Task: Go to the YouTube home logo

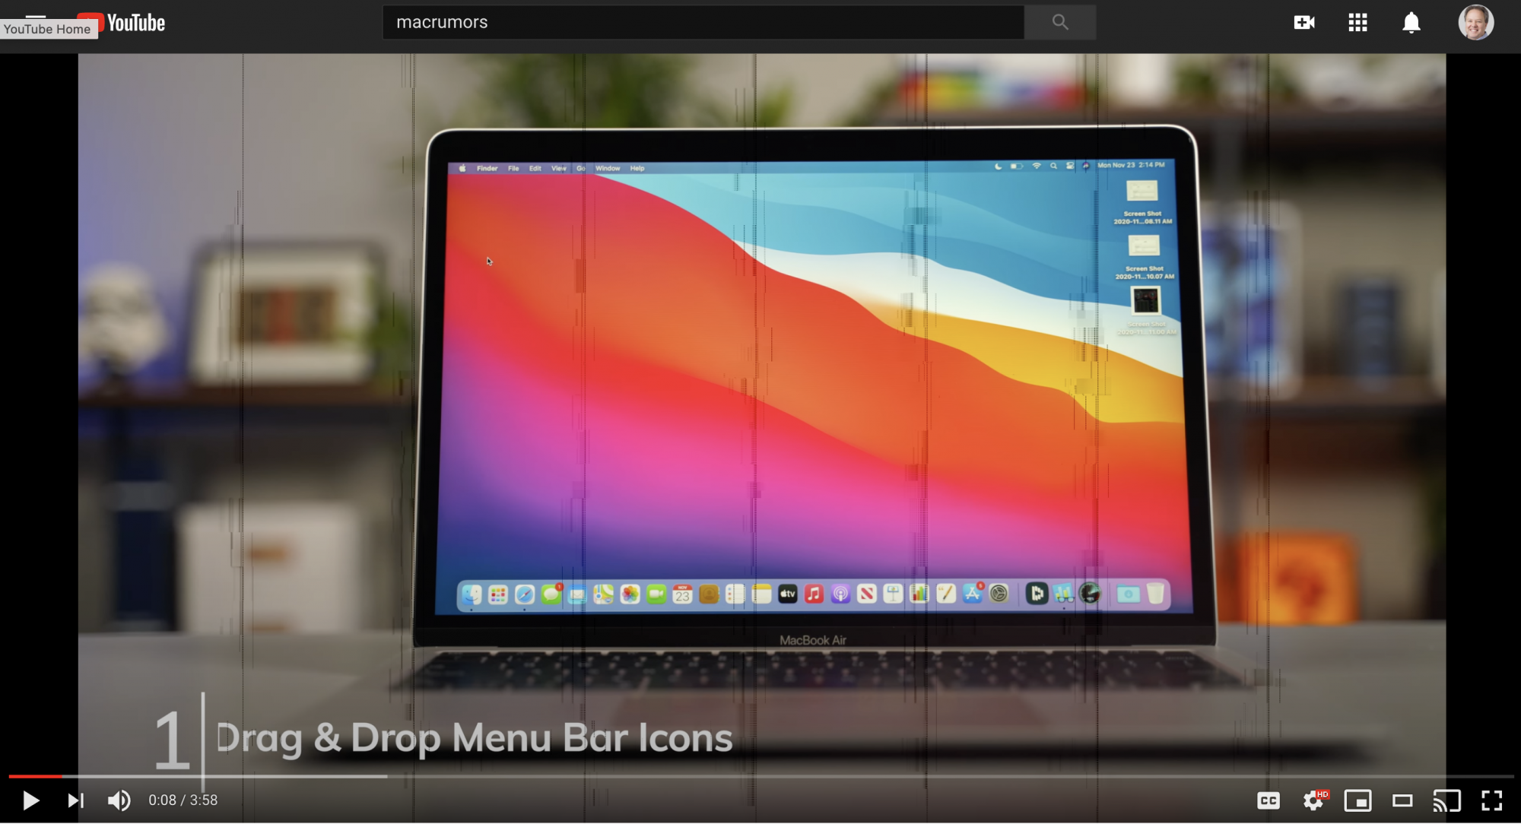Action: click(135, 23)
